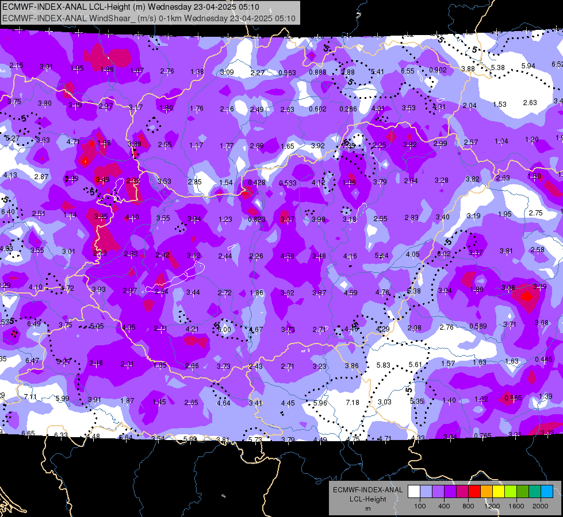The width and height of the screenshot is (563, 517).
Task: Select the white swatch in the legend
Action: [x=413, y=492]
